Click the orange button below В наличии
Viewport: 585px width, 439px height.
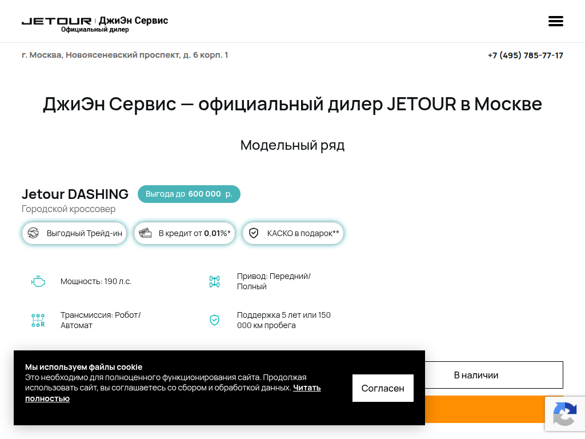485,409
